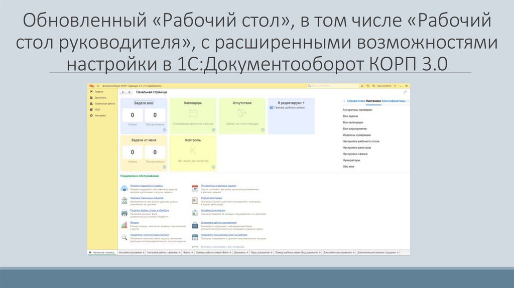Screen dimensions: 514x288
Task: Open Настройки связей link
Action: 355,154
